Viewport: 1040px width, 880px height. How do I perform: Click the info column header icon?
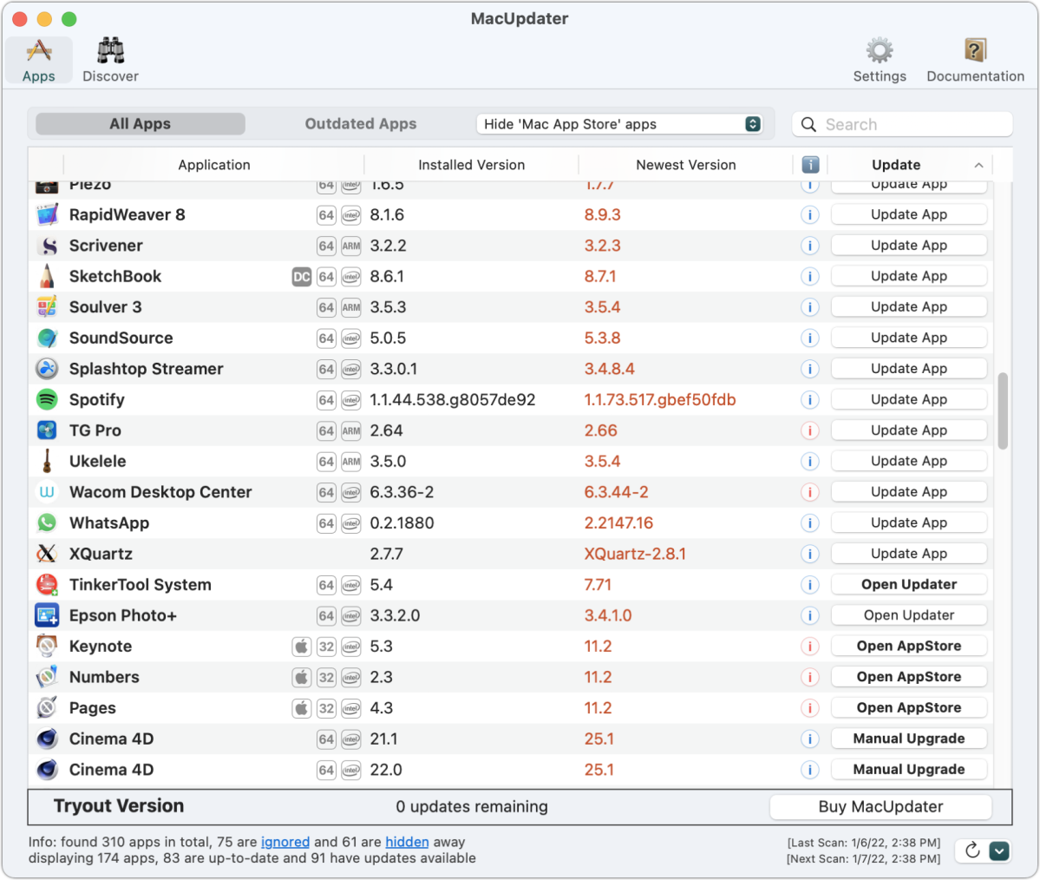[810, 165]
